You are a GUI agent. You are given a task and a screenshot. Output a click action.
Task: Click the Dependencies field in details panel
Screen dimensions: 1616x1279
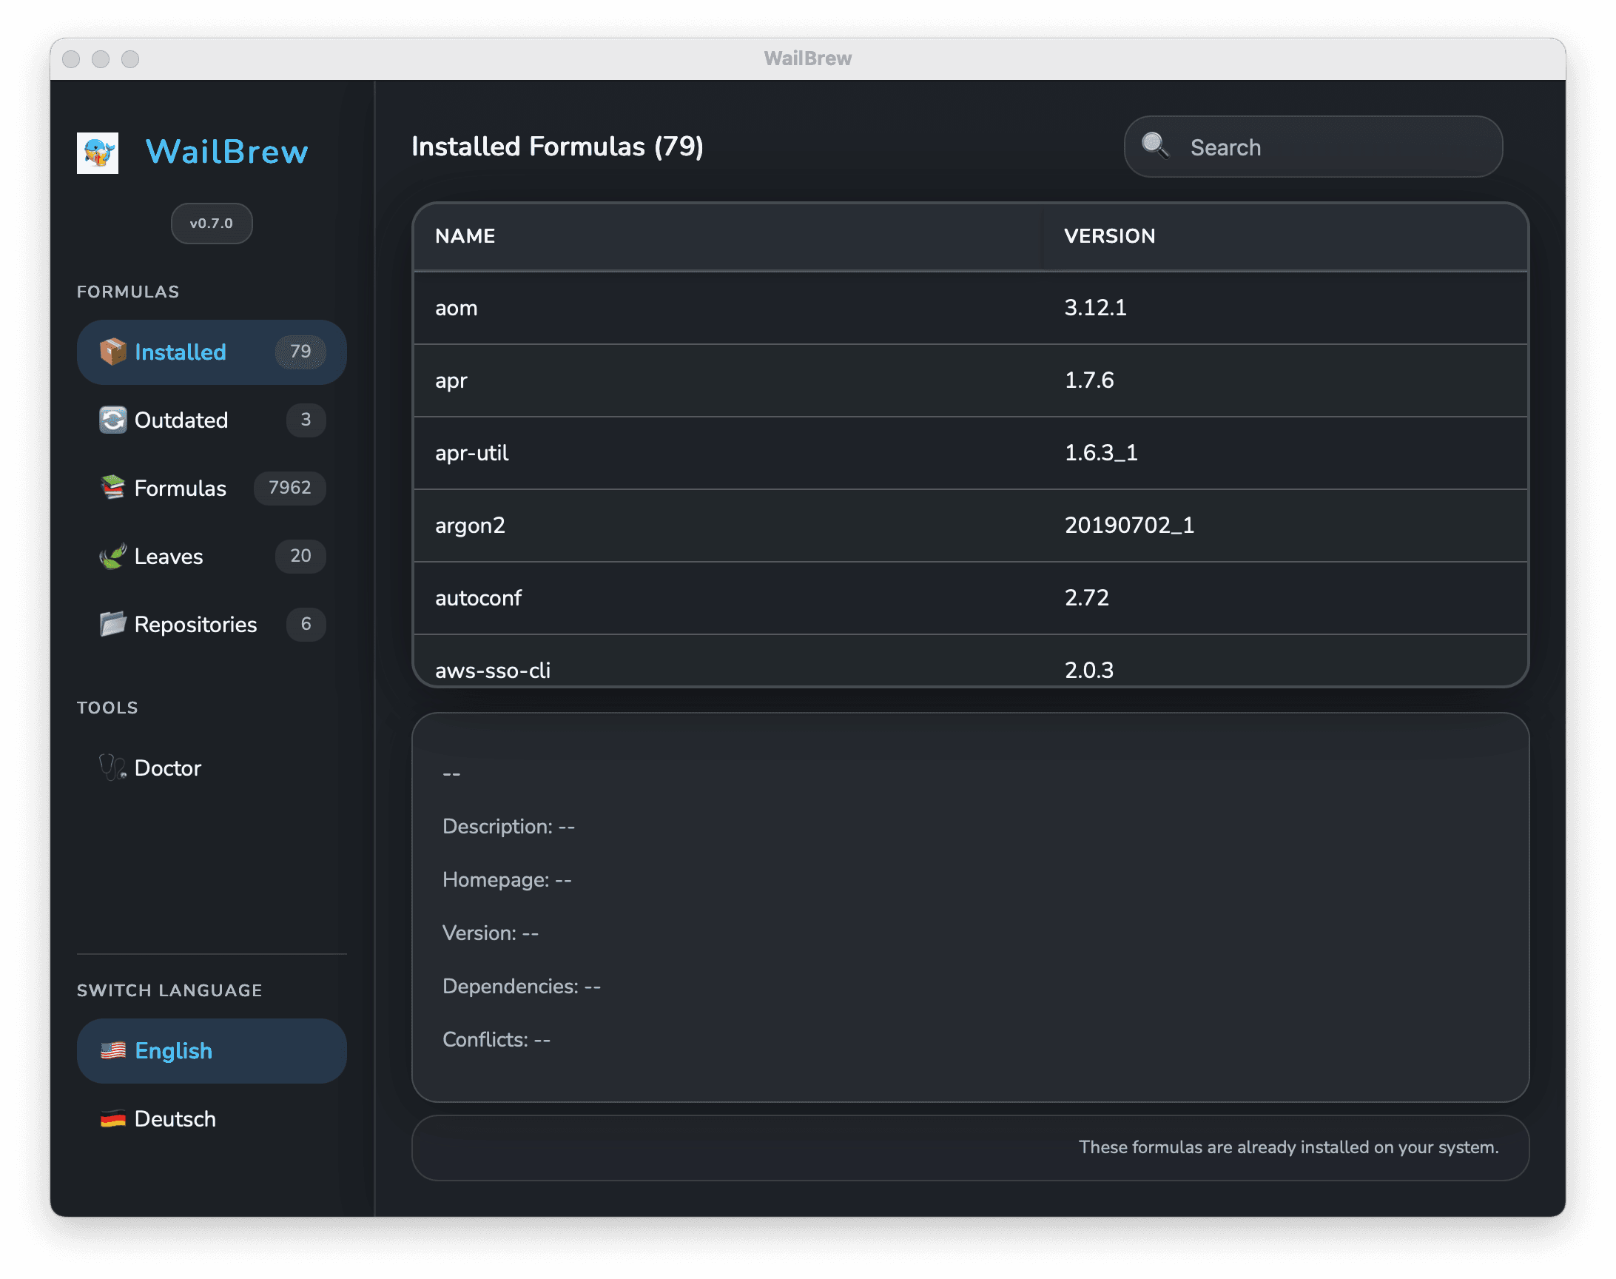pos(522,987)
